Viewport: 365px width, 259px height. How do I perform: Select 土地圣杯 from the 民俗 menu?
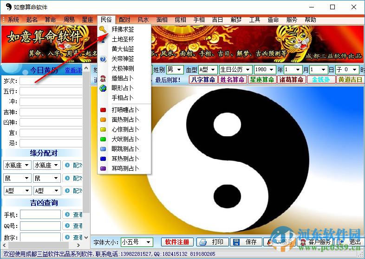124,39
